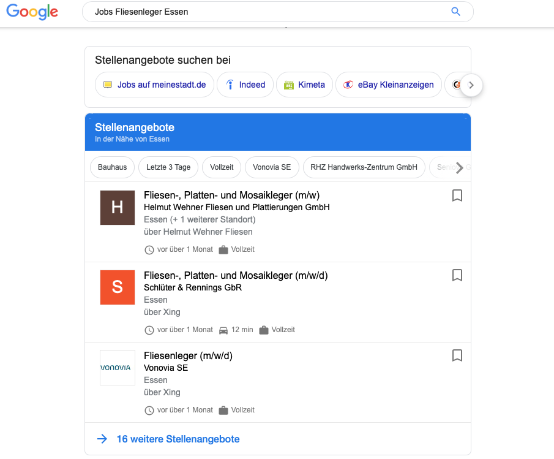Click the brown H company logo

(118, 208)
